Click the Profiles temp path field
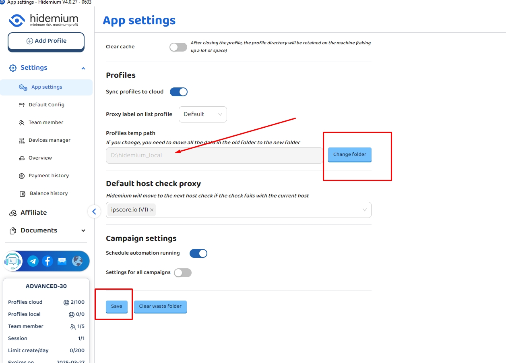 (214, 156)
